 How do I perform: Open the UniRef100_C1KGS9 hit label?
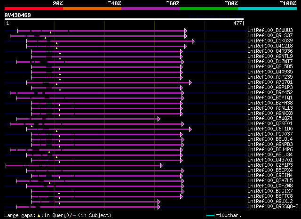(270, 41)
